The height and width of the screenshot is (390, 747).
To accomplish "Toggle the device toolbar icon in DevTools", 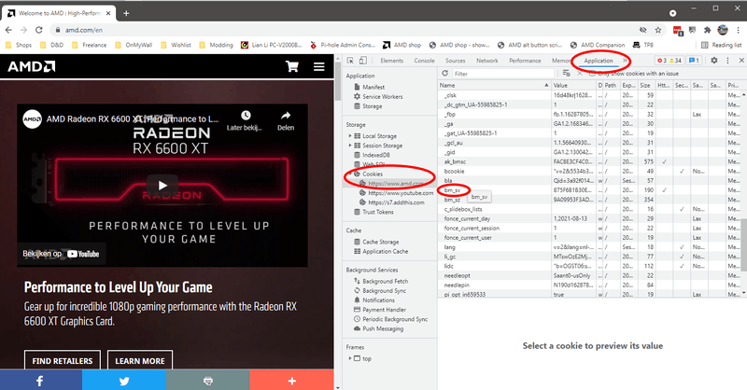I will point(363,61).
